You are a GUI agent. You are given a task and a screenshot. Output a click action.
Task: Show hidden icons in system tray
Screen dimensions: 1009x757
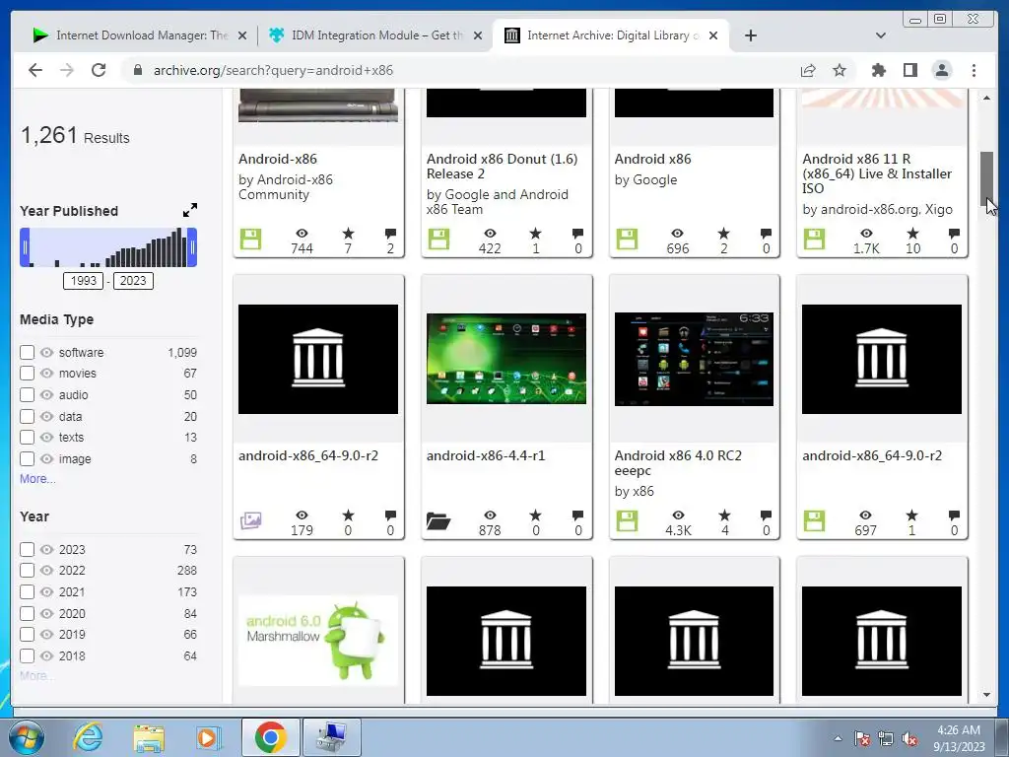tap(838, 738)
